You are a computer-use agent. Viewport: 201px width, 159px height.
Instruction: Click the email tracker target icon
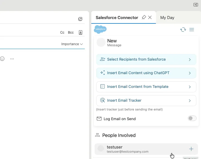(103, 100)
